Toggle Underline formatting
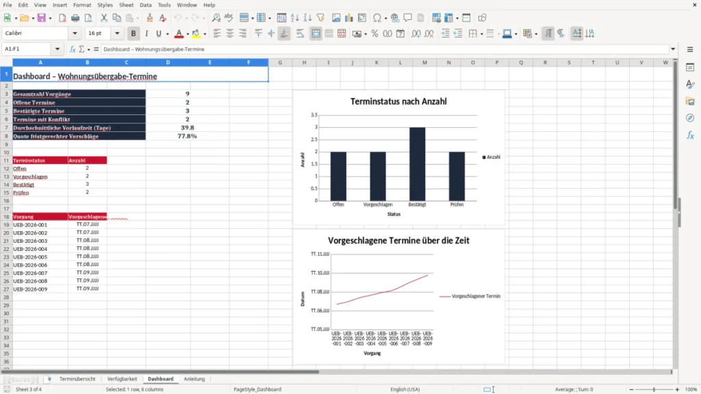 tap(158, 34)
